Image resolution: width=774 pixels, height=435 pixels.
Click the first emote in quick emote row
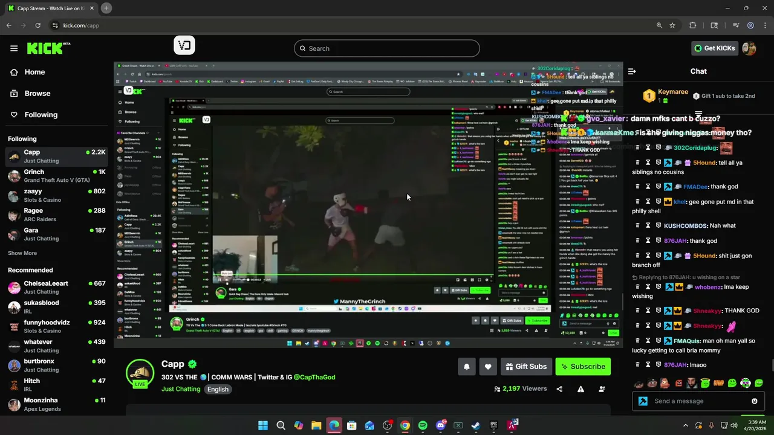coord(640,383)
